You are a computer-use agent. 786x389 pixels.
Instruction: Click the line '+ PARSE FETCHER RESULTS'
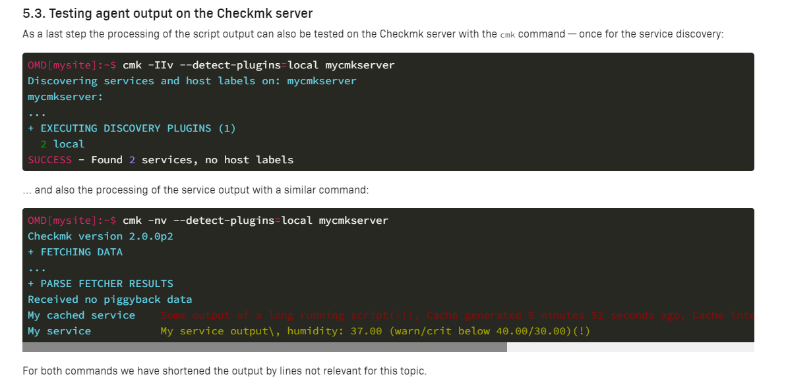(x=100, y=284)
